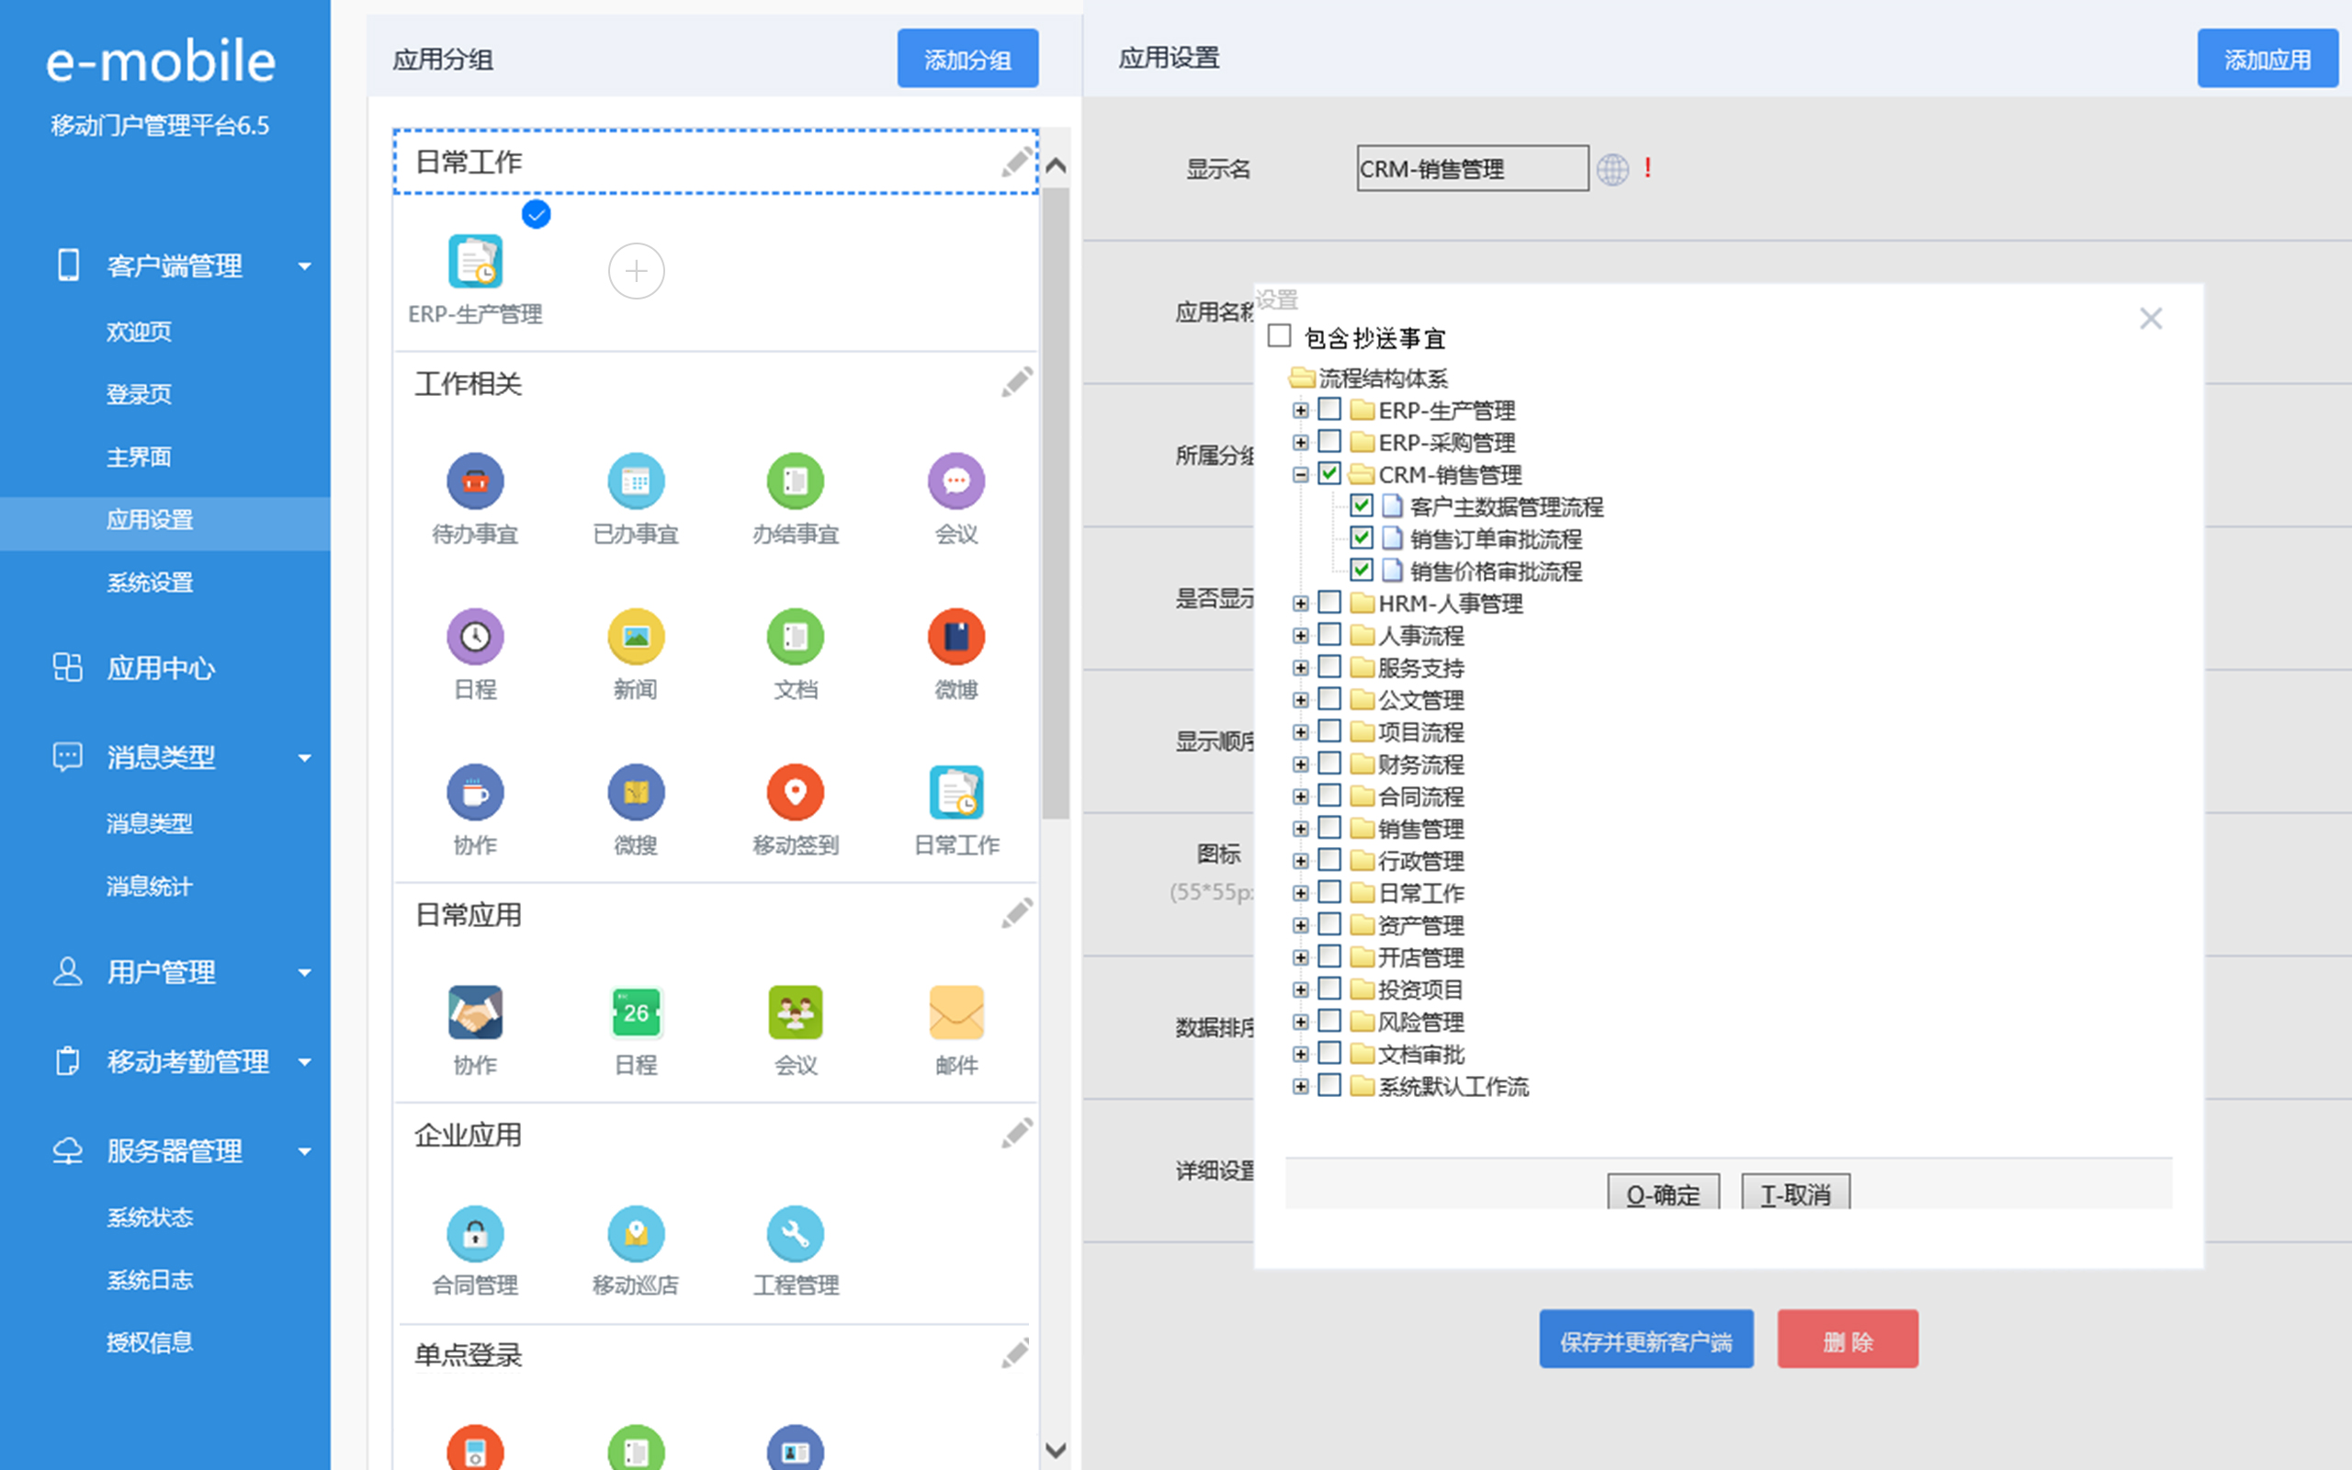Open the 主界面 sidebar item
The width and height of the screenshot is (2352, 1470).
pyautogui.click(x=139, y=457)
